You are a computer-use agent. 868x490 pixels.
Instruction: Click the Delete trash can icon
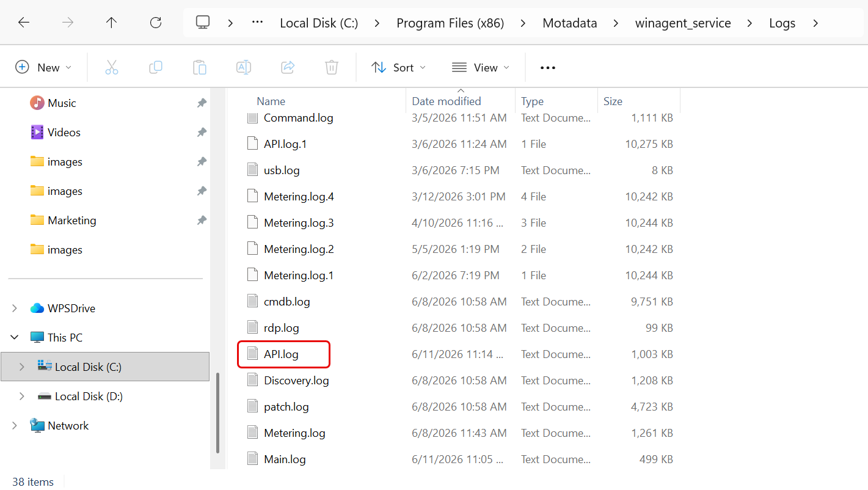click(x=332, y=67)
